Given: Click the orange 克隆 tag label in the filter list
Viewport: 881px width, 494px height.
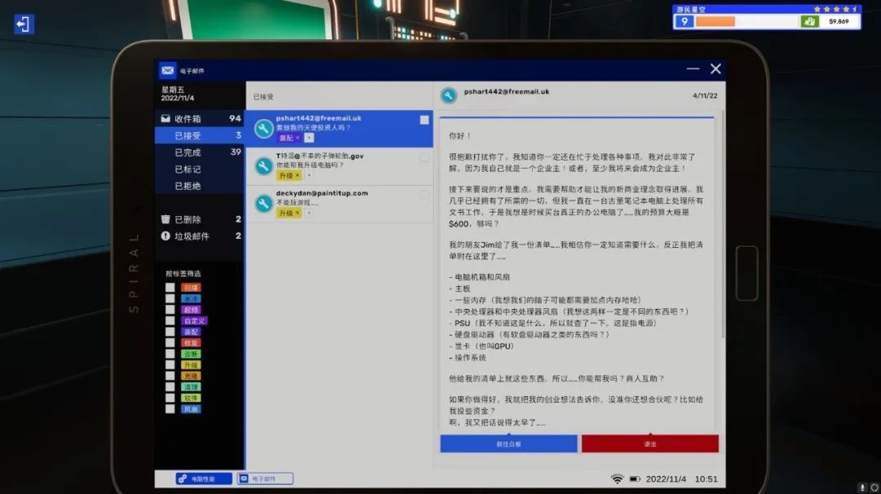Looking at the screenshot, I should point(190,376).
